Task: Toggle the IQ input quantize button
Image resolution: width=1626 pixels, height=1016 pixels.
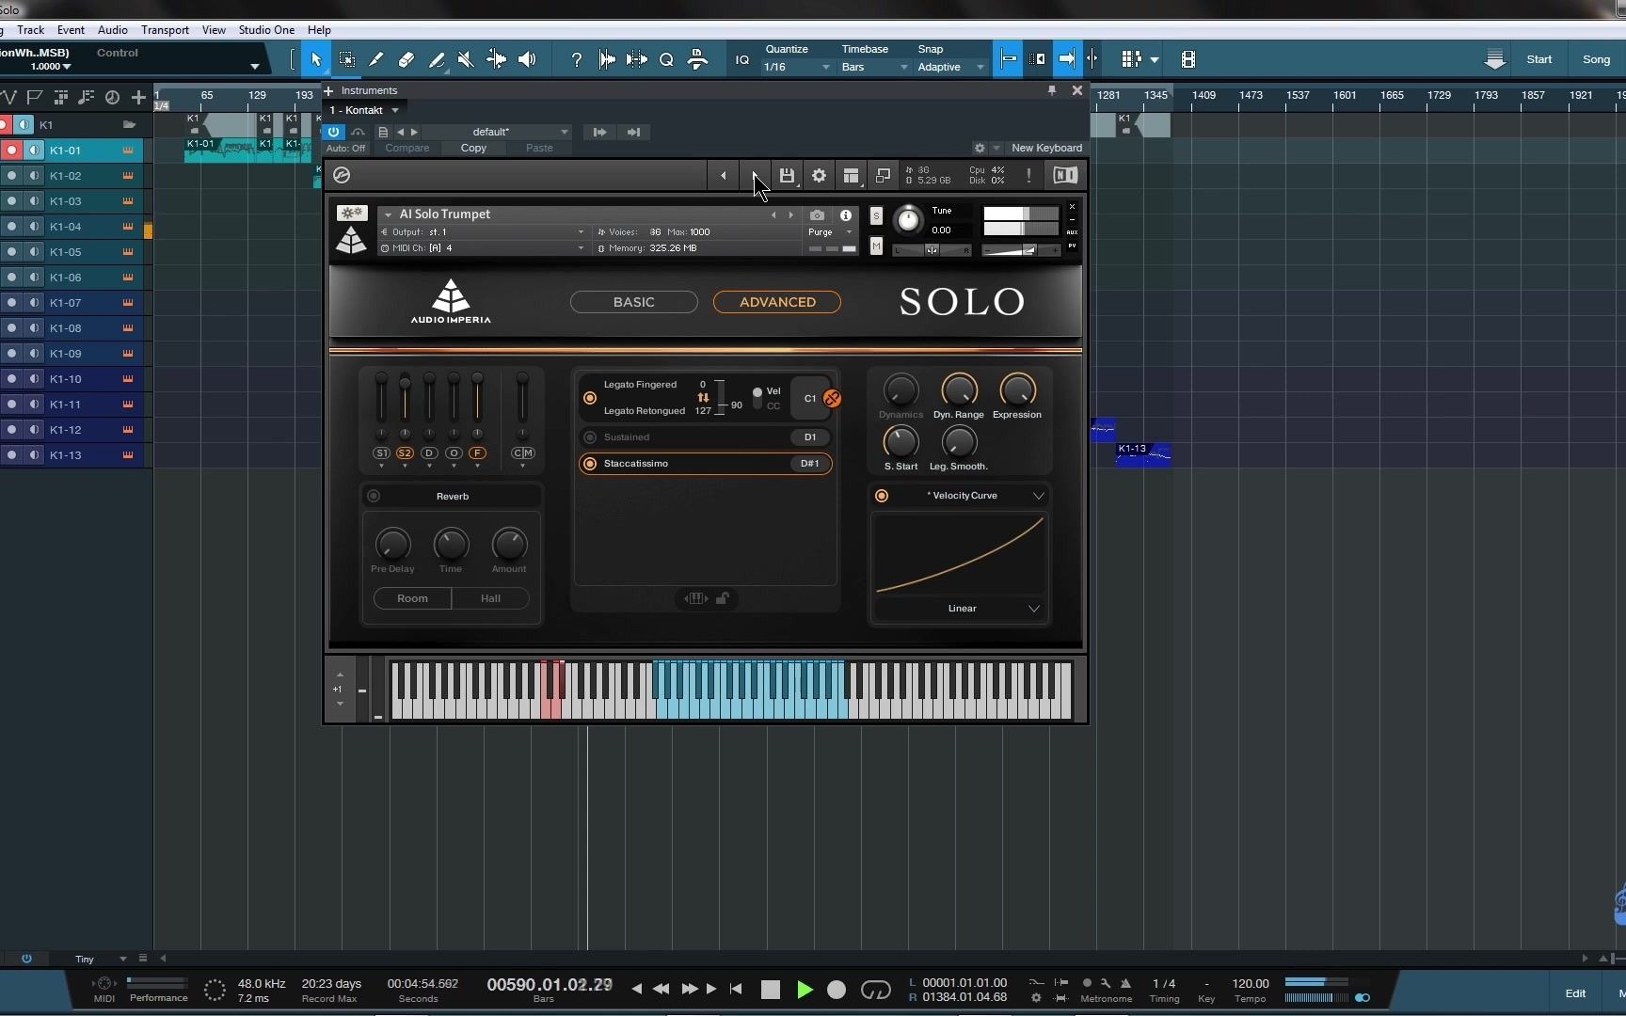Action: click(742, 59)
